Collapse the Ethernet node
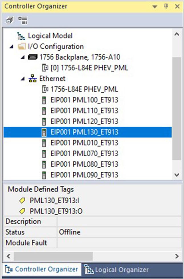The height and width of the screenshot is (279, 184). click(x=23, y=79)
